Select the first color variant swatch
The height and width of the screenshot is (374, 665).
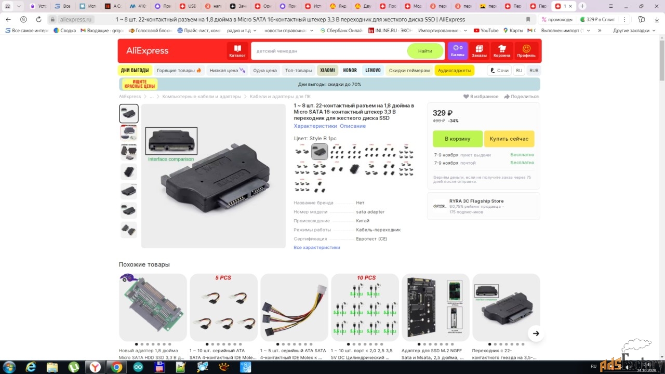tap(302, 152)
